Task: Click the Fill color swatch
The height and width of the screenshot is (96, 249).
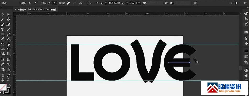Action: click(x=3, y=87)
